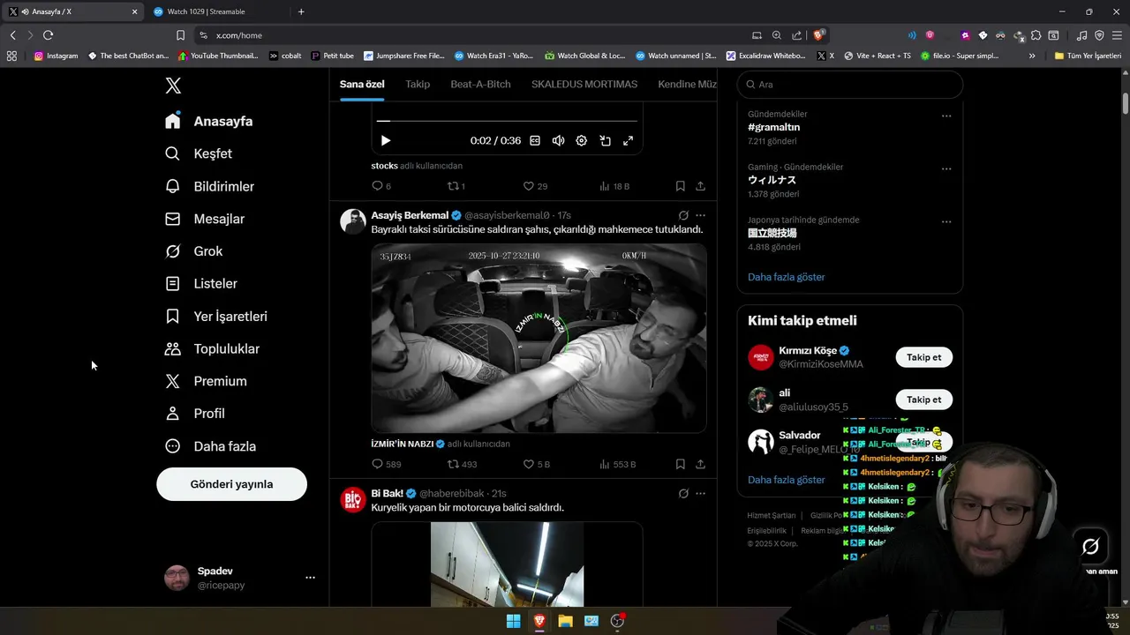The image size is (1130, 635).
Task: Bookmark the Asayiş Berkemal post
Action: (x=680, y=464)
